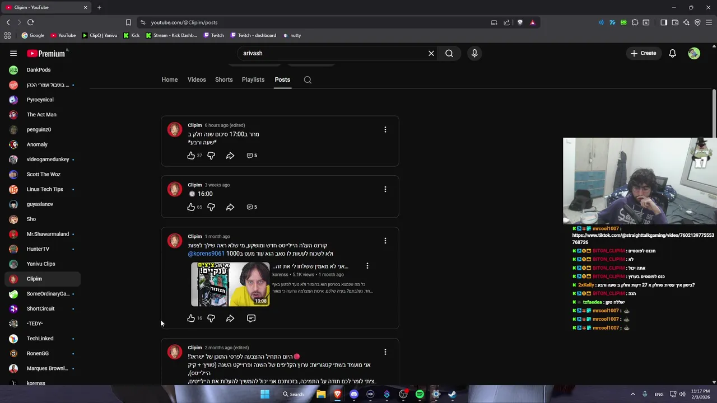
Task: Click the search magnifier button
Action: [x=449, y=53]
